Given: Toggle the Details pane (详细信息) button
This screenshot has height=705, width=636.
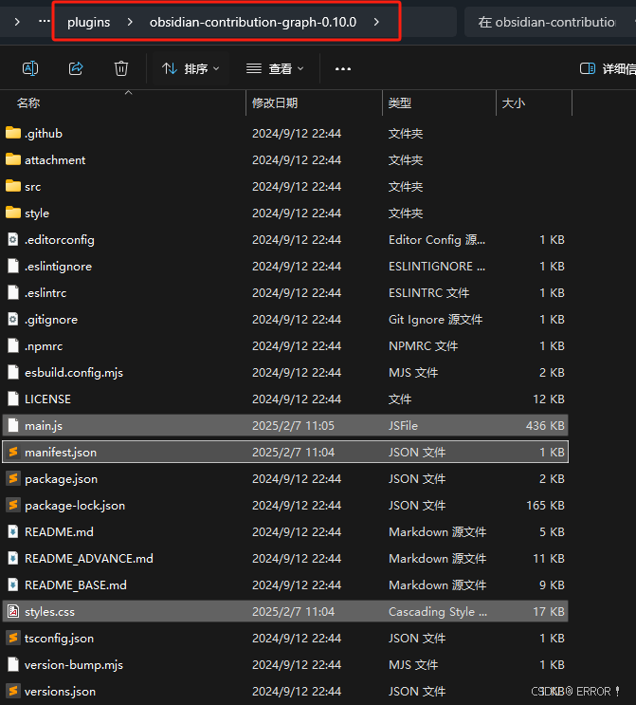Looking at the screenshot, I should tap(608, 68).
